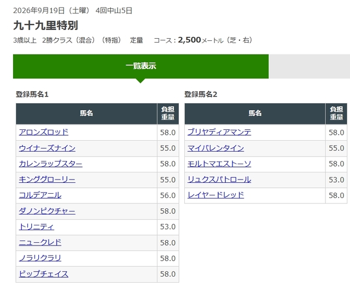This screenshot has height=287, width=350.
Task: Open horse link トリニティ
Action: click(x=37, y=226)
